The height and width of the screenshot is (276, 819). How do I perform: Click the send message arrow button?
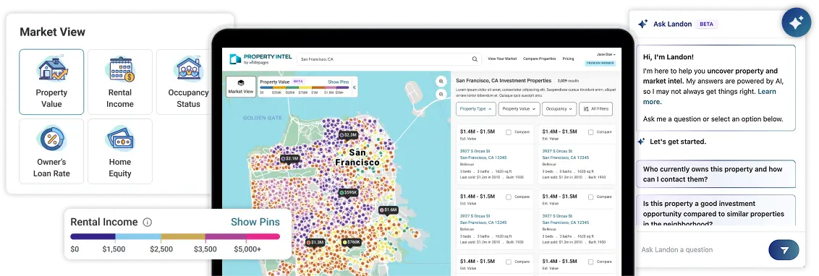(x=784, y=250)
